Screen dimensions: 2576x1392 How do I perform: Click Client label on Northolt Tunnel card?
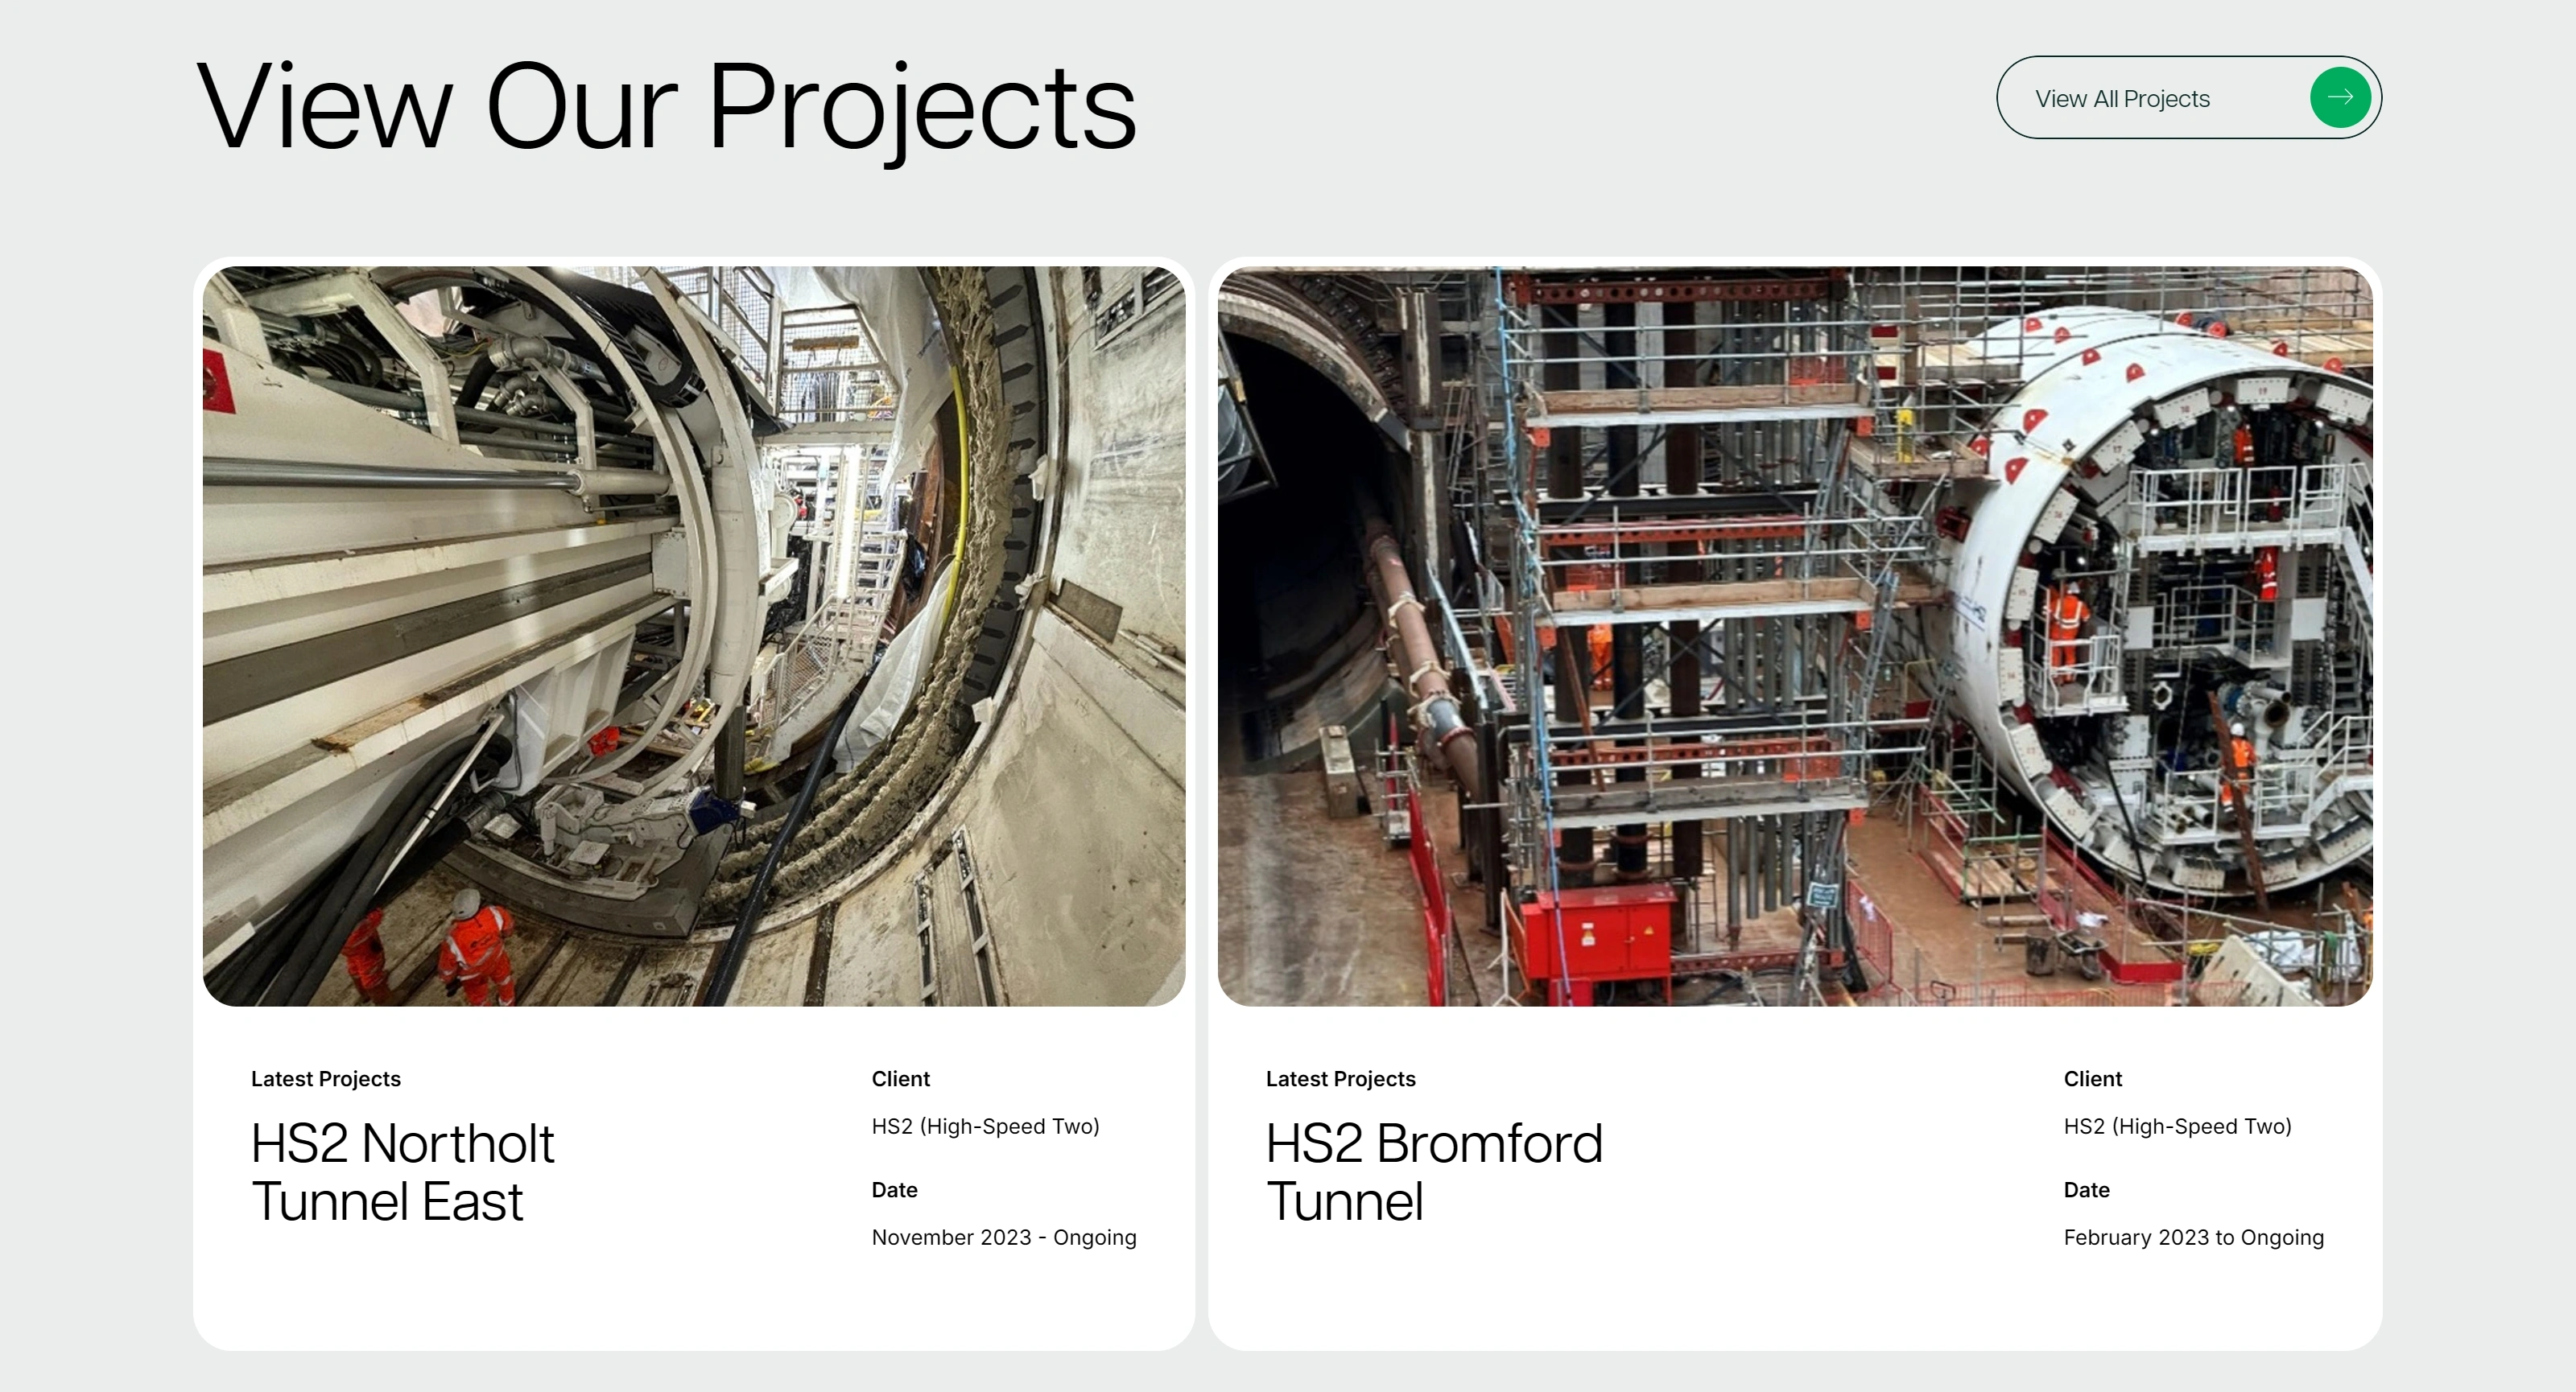[x=901, y=1079]
